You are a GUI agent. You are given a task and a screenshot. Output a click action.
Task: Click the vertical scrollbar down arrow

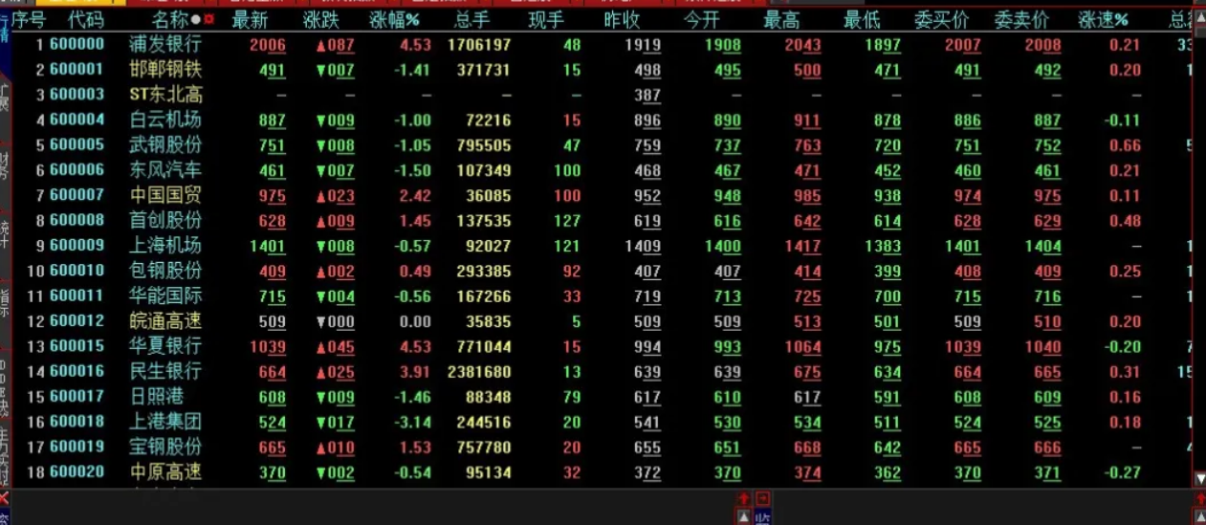(x=1199, y=478)
